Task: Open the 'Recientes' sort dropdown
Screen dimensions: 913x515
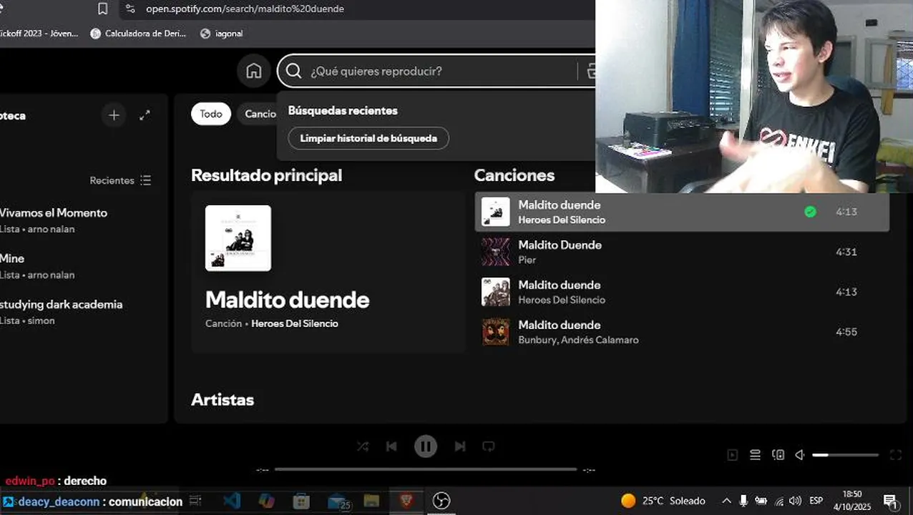Action: click(120, 180)
